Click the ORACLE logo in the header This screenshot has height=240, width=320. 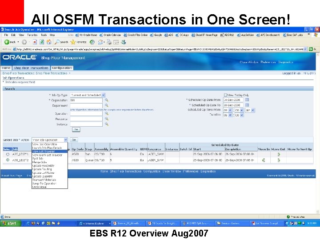[20, 57]
